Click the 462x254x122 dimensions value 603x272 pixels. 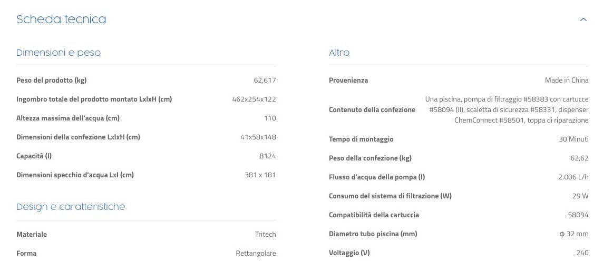[x=254, y=99]
